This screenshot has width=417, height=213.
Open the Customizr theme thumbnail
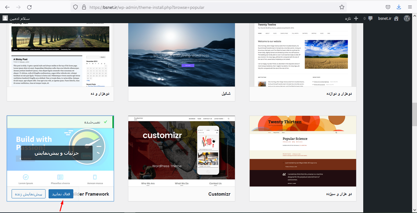click(181, 151)
